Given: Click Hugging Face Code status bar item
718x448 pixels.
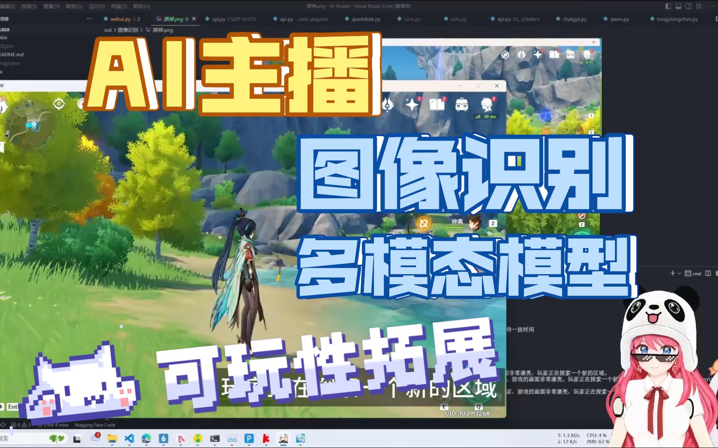Looking at the screenshot, I should pyautogui.click(x=95, y=425).
